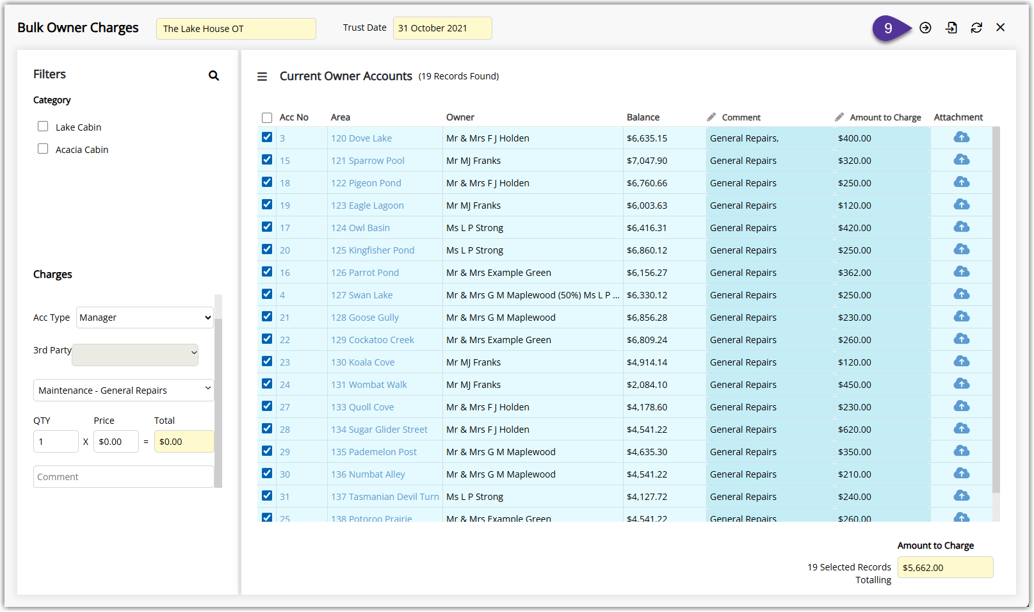Upload attachment for 126 Parrot Pond row
The width and height of the screenshot is (1034, 612).
tap(961, 271)
